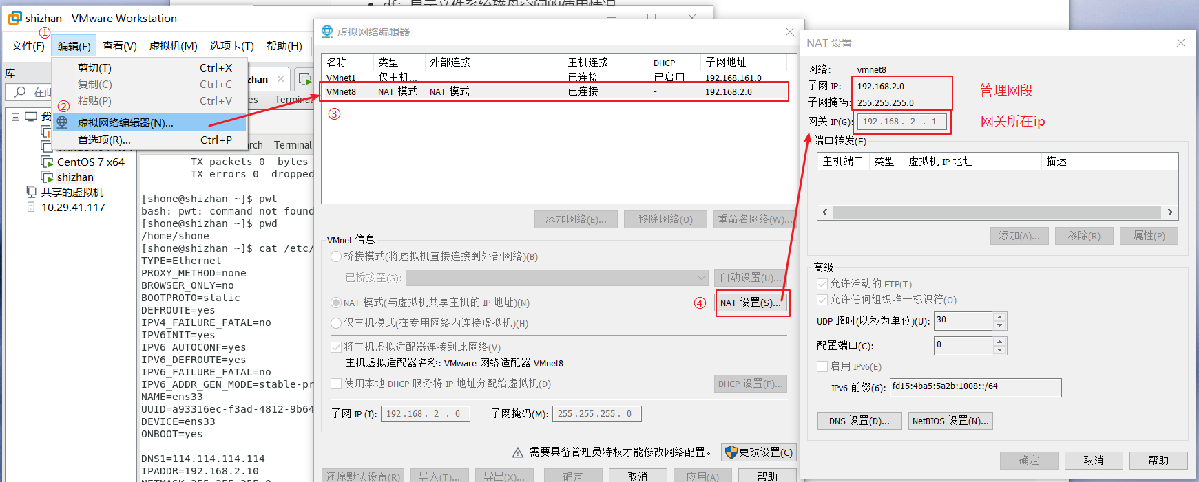Screen dimensions: 1199x482
Task: Select 仅主机模式 radio button
Action: tap(336, 323)
